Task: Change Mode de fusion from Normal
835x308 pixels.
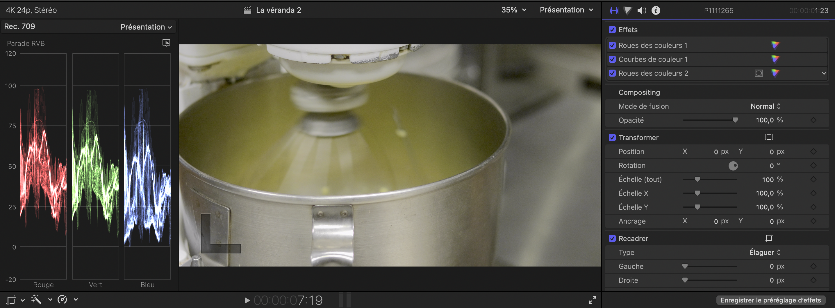Action: coord(765,106)
